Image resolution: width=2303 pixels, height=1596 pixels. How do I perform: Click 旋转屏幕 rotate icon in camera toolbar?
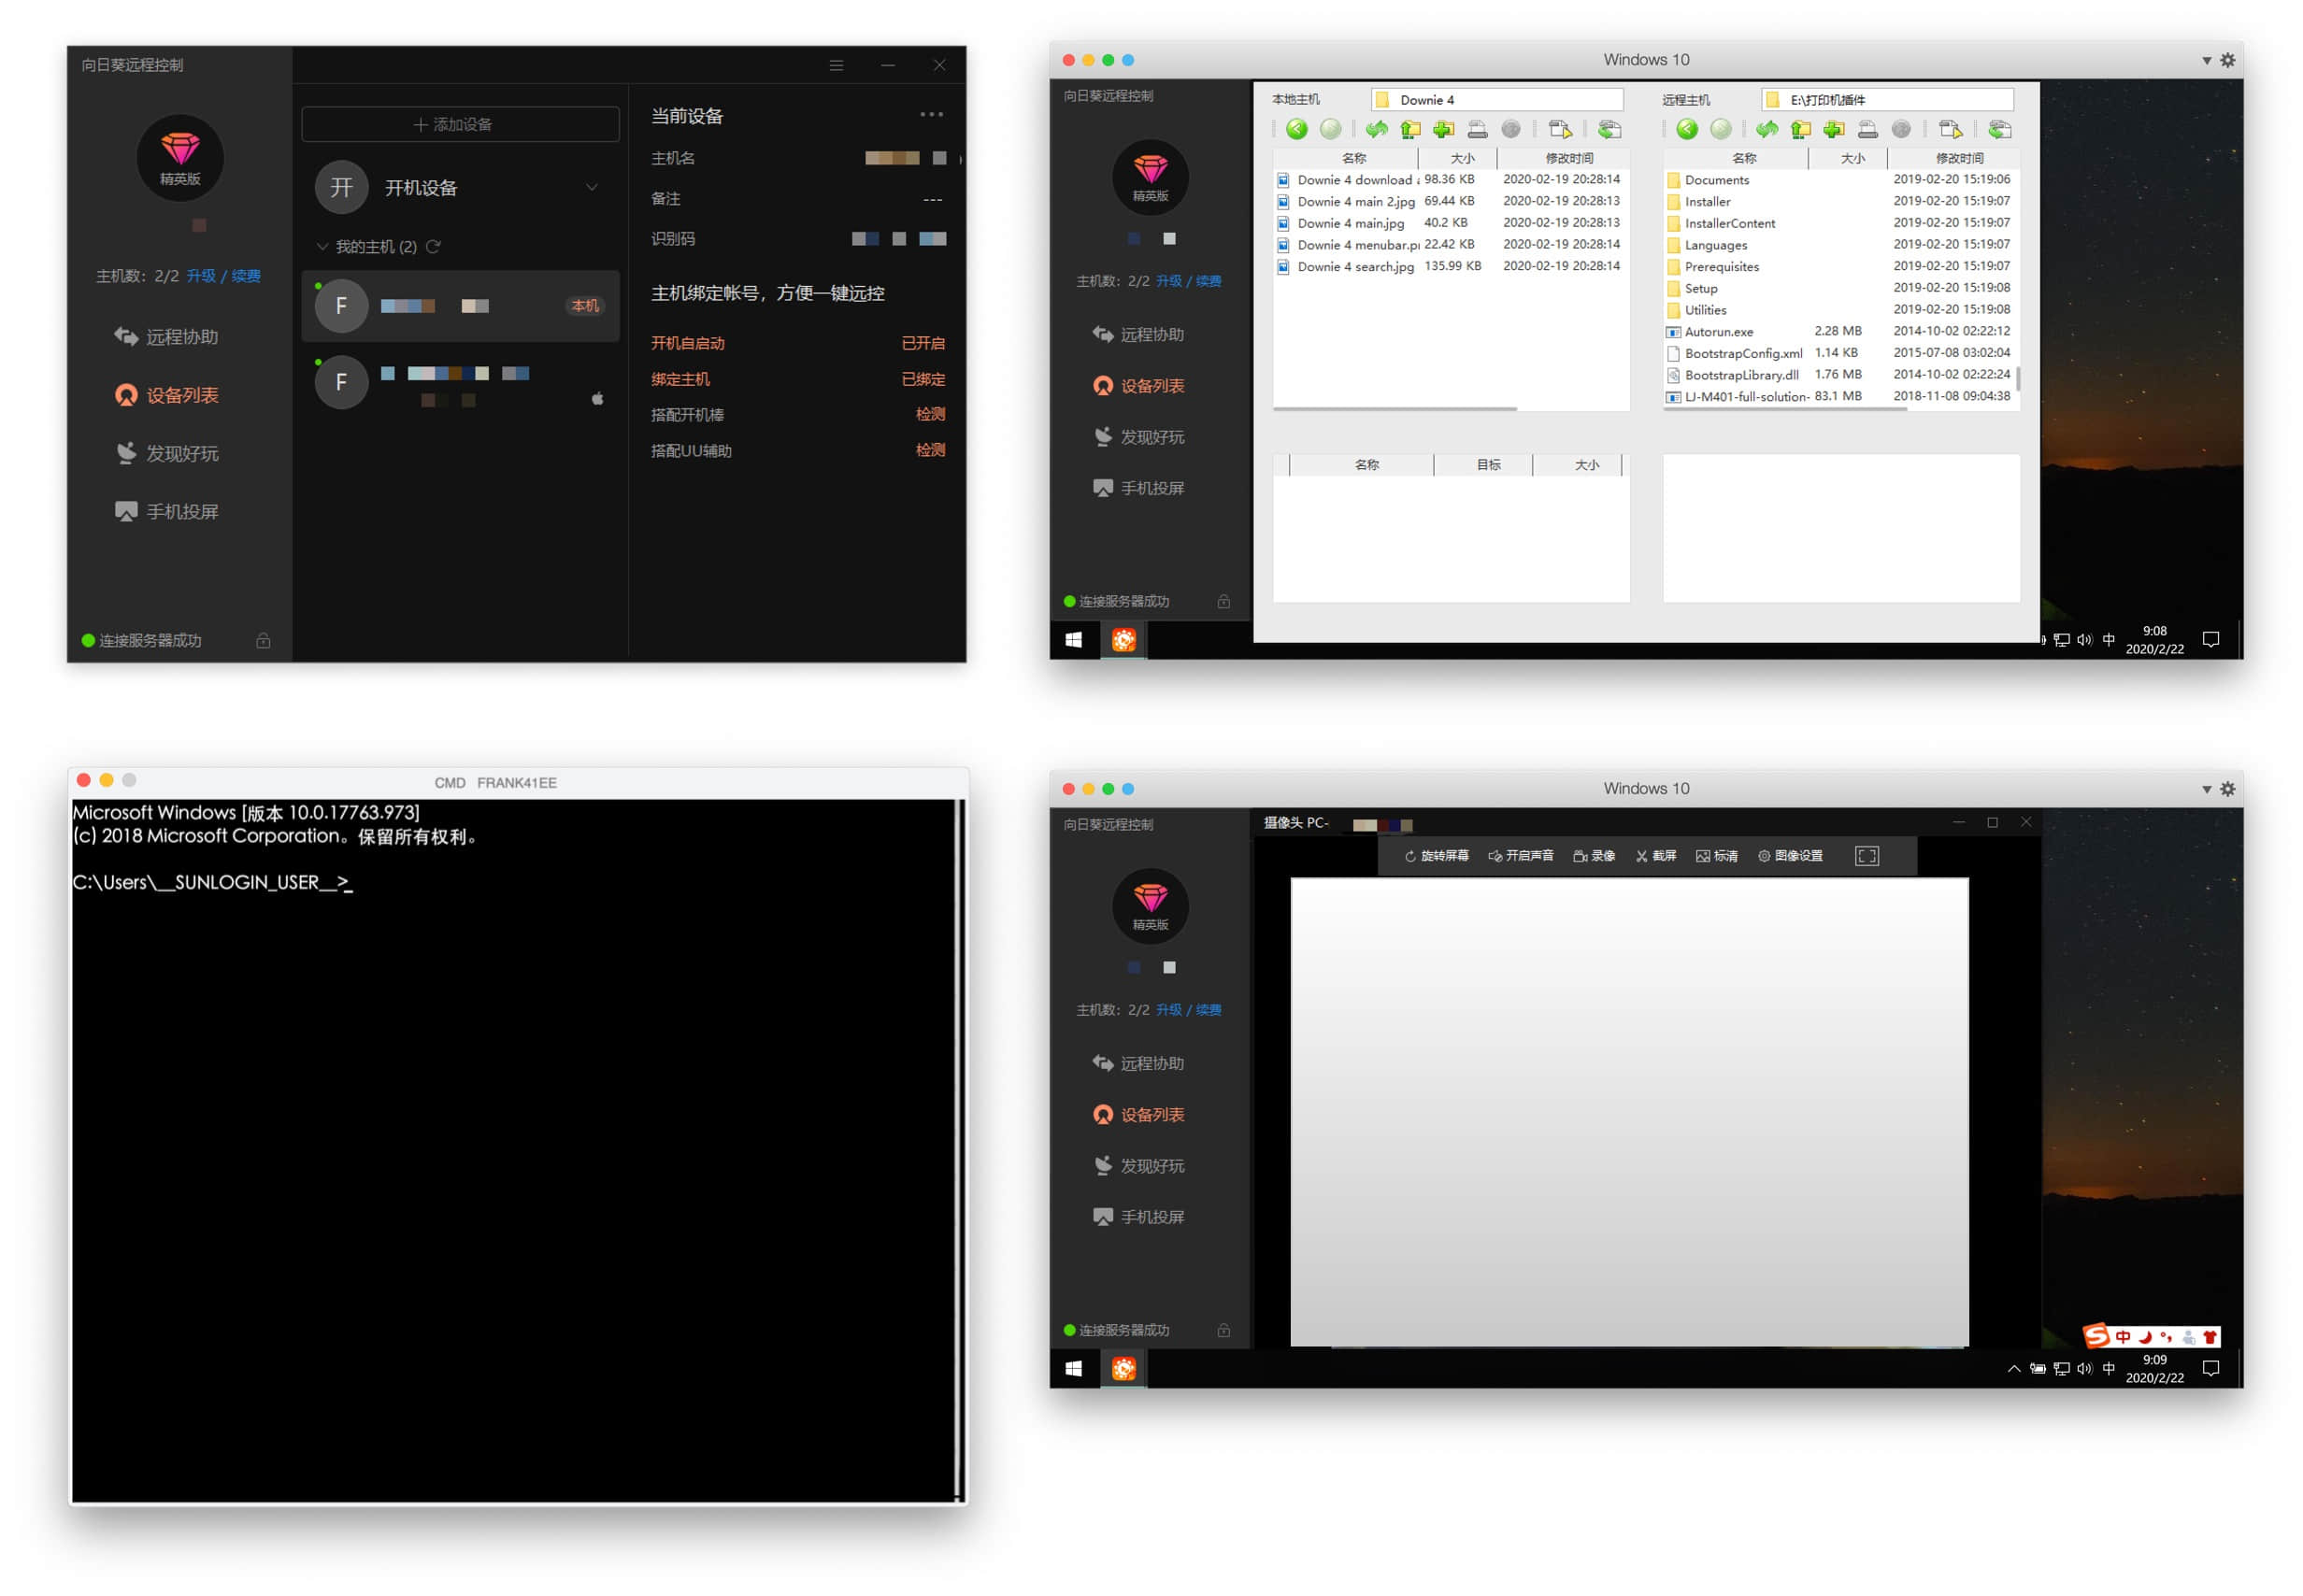click(1410, 856)
